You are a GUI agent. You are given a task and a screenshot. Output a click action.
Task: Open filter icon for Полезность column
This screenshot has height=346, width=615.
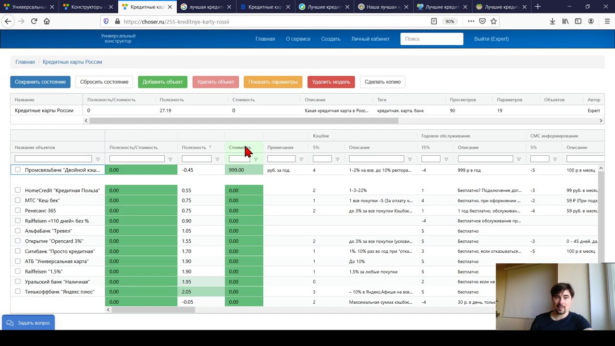click(217, 159)
